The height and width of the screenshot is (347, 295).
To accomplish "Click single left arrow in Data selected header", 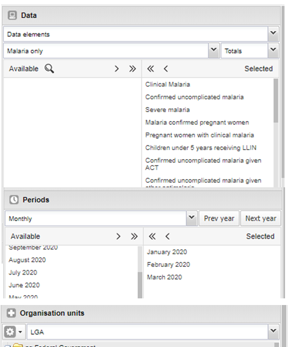I will pos(166,69).
